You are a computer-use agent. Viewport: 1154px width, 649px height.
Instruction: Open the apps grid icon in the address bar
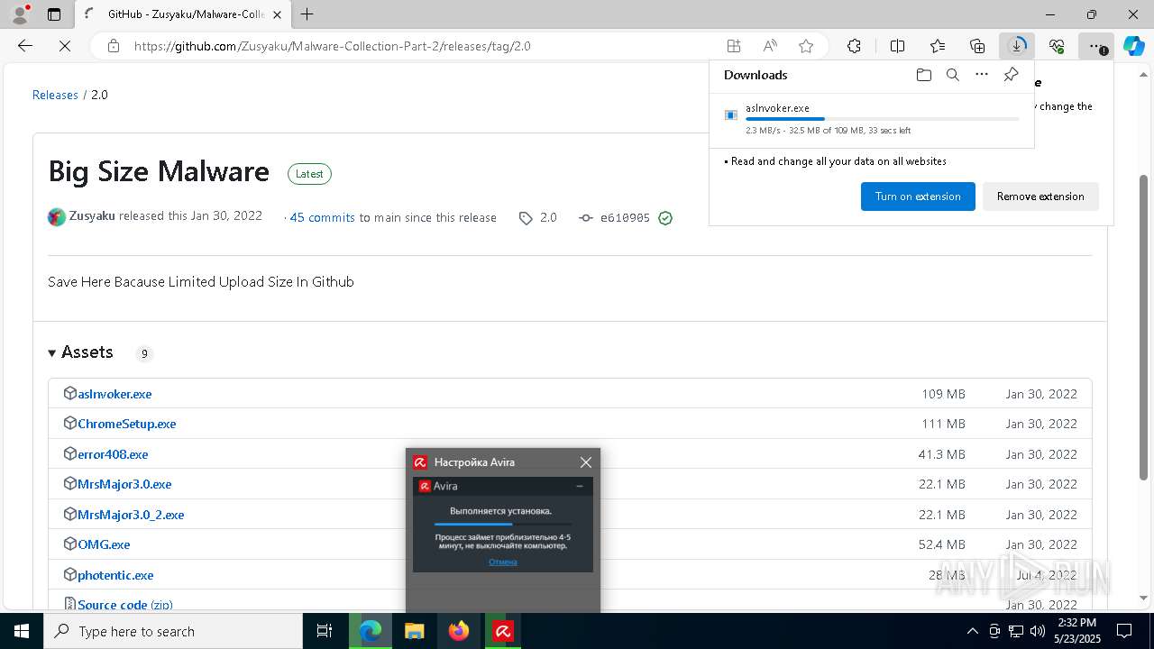pyautogui.click(x=734, y=46)
